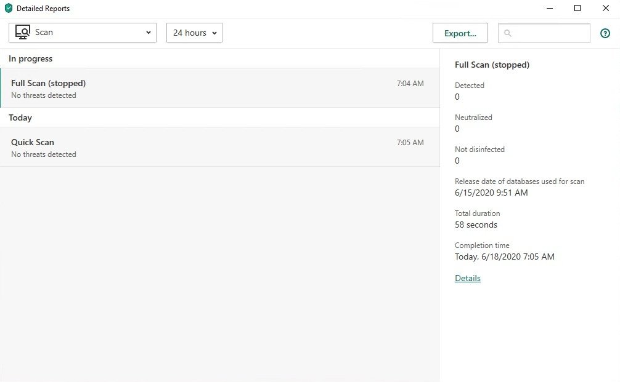
Task: Select the Full Scan (stopped) report row
Action: 220,88
